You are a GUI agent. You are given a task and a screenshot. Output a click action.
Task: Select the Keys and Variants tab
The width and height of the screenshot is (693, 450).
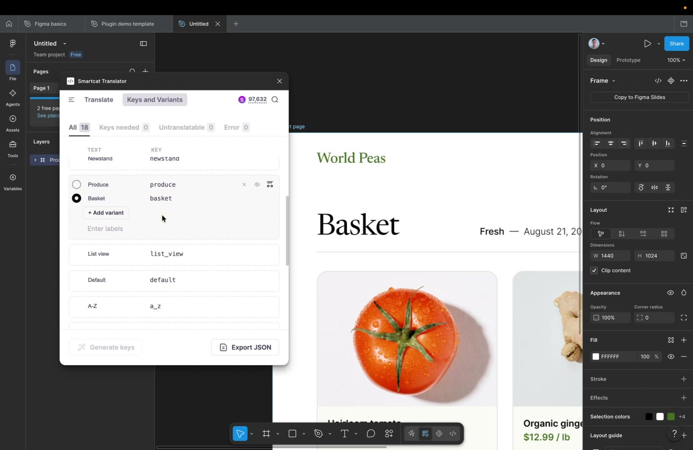(155, 100)
